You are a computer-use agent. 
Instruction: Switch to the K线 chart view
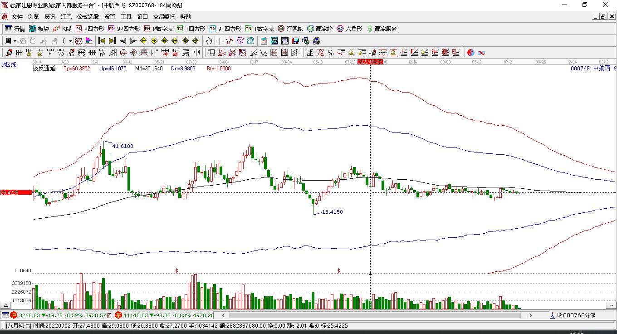pos(62,29)
